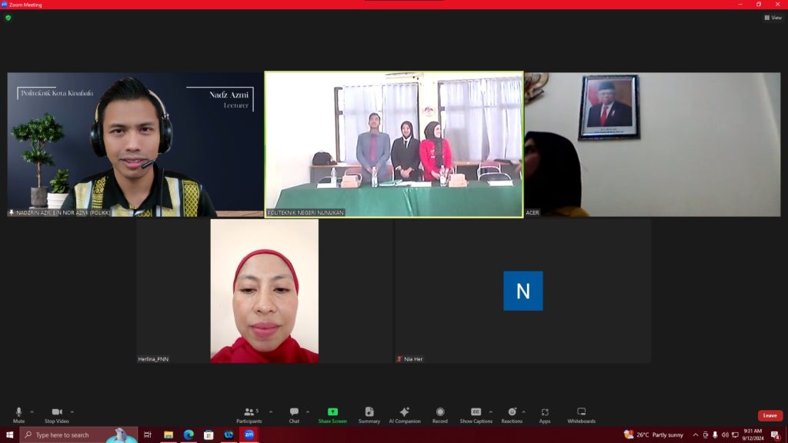The height and width of the screenshot is (443, 788).
Task: Click the Windows taskbar search box
Action: [x=77, y=435]
